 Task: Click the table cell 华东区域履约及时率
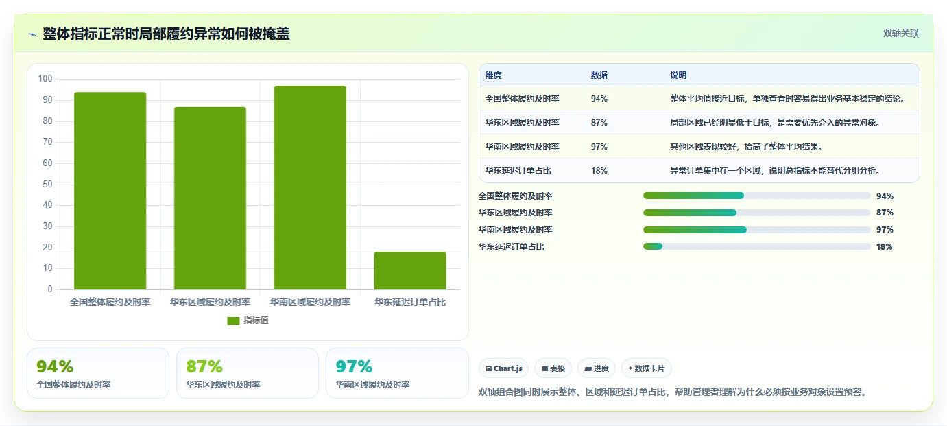click(x=522, y=123)
